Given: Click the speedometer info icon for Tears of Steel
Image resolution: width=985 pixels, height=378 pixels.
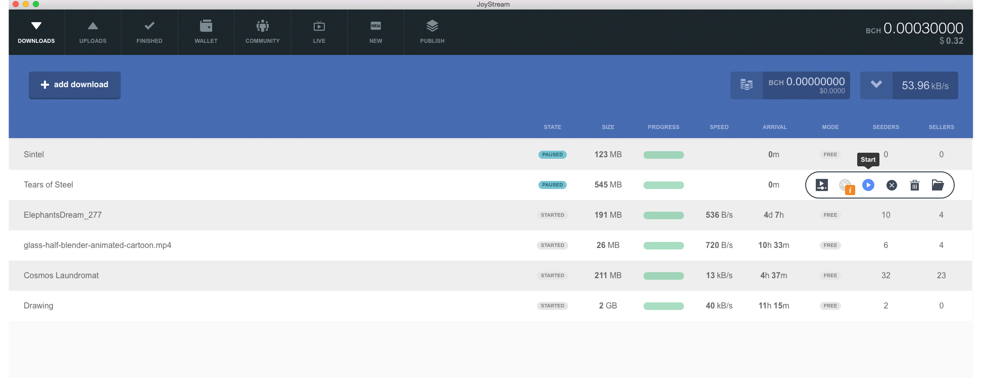Looking at the screenshot, I should tap(846, 186).
